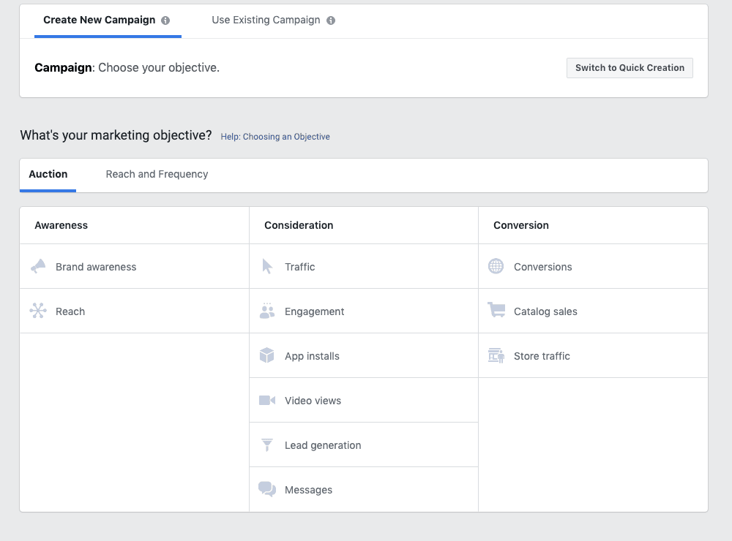Click the Messages chat bubble icon
732x541 pixels.
click(267, 490)
